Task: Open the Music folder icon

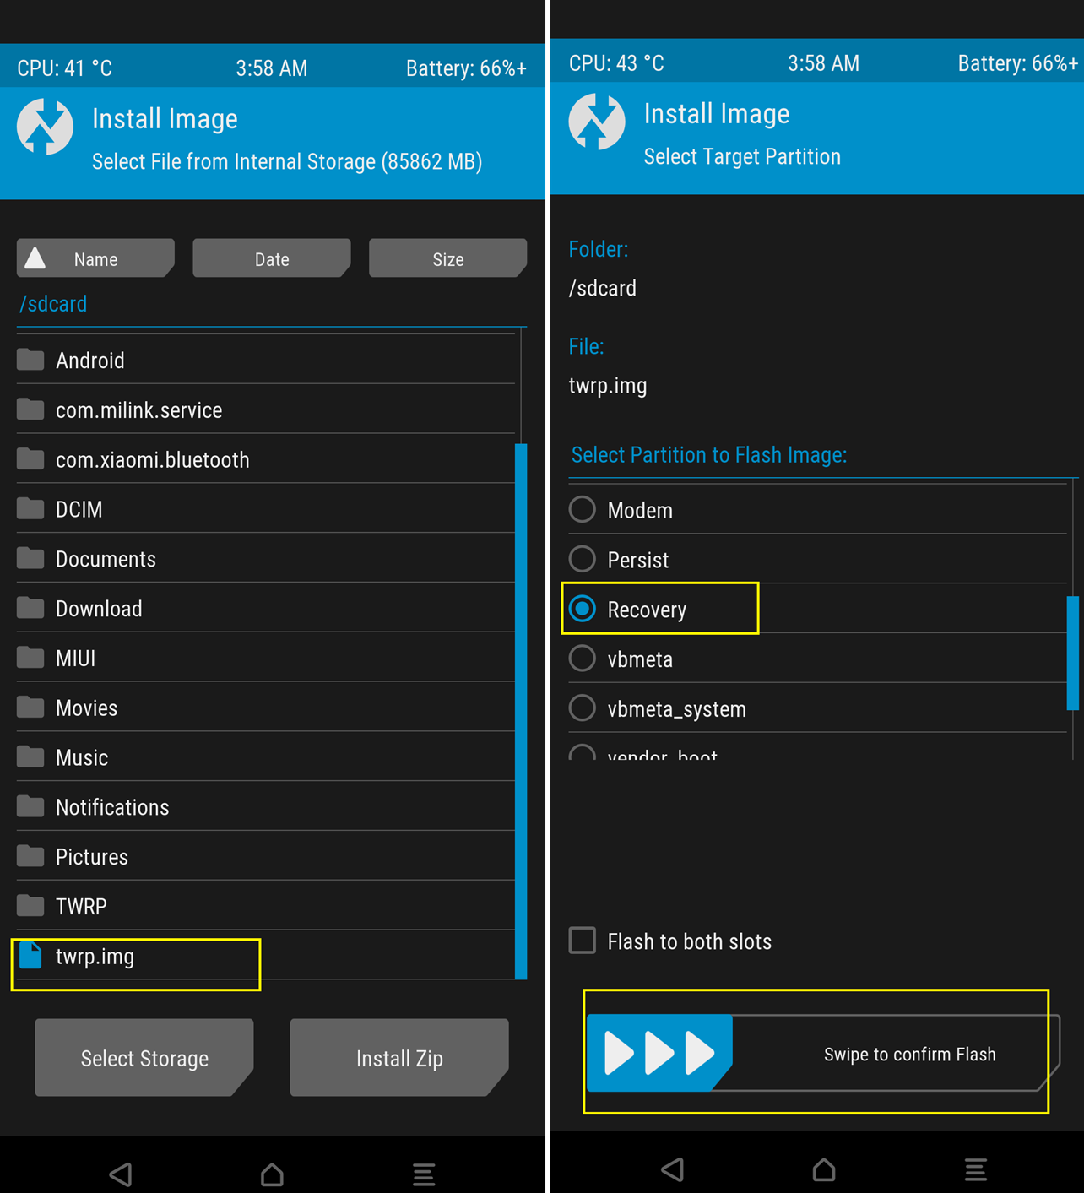Action: coord(30,757)
